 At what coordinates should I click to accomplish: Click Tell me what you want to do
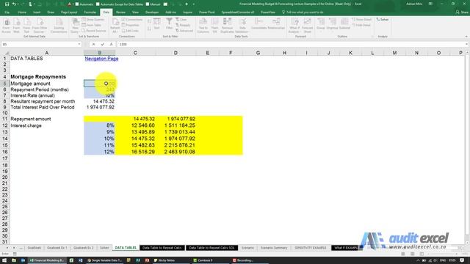303,12
